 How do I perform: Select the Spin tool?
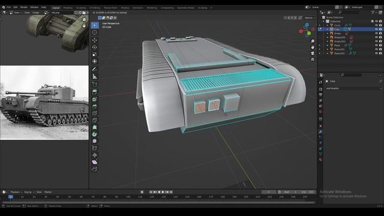[x=95, y=134]
